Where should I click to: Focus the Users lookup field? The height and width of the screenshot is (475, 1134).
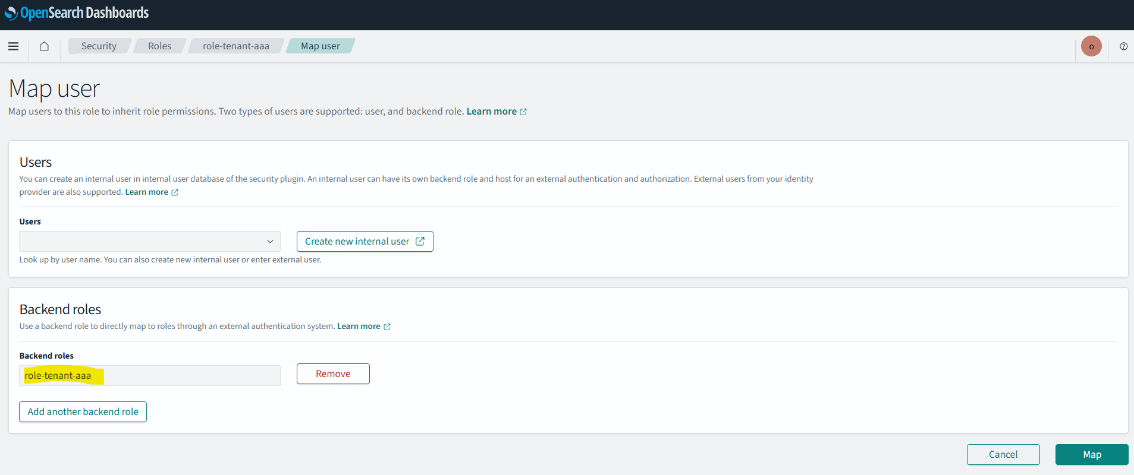tap(150, 241)
